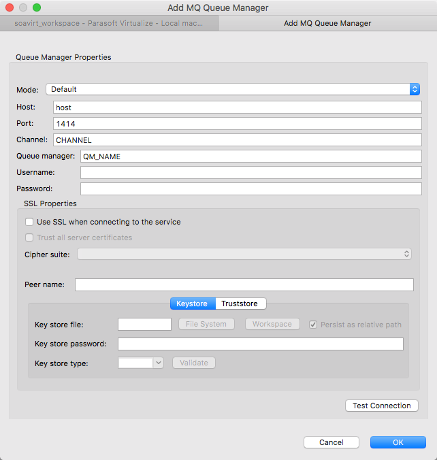
Task: Click the Workspace browse button
Action: (x=272, y=324)
